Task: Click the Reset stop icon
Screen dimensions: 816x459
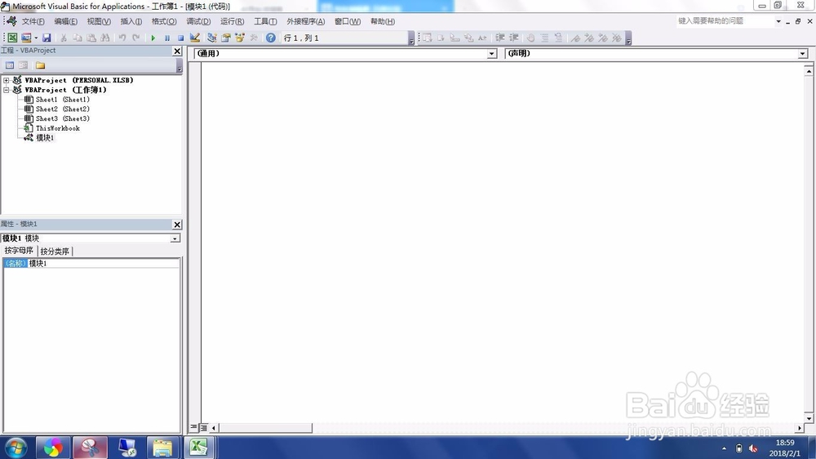Action: pyautogui.click(x=180, y=38)
